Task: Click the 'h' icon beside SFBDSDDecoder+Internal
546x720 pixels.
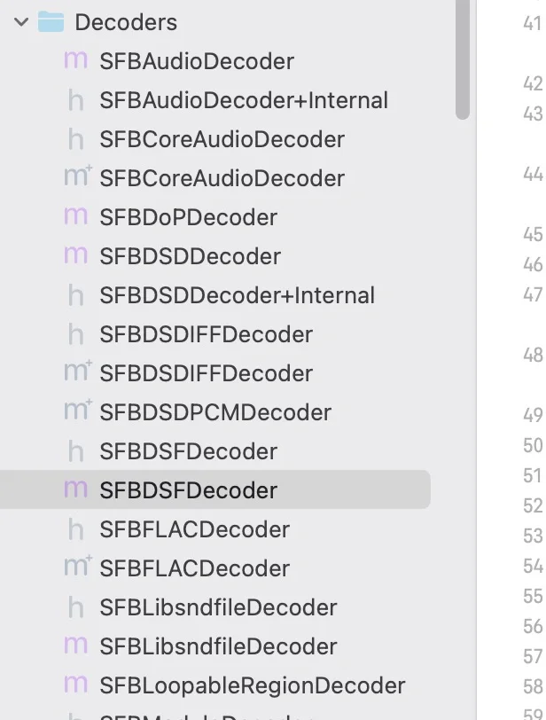Action: tap(76, 295)
